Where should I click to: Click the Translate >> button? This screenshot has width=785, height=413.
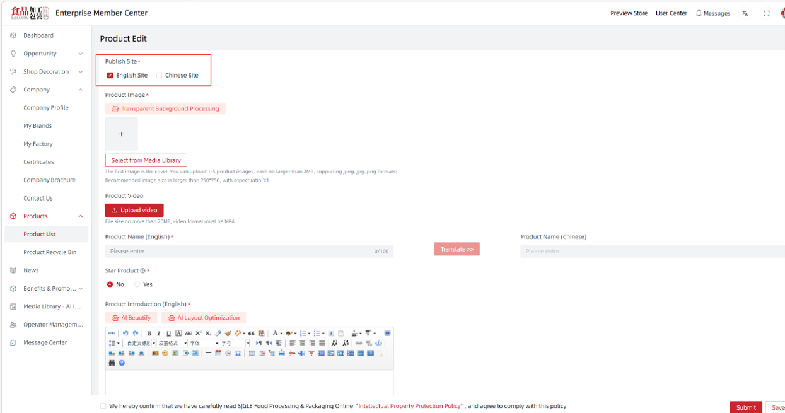click(x=456, y=249)
